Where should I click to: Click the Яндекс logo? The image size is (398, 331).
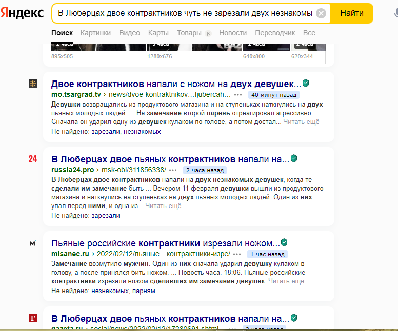tap(22, 13)
